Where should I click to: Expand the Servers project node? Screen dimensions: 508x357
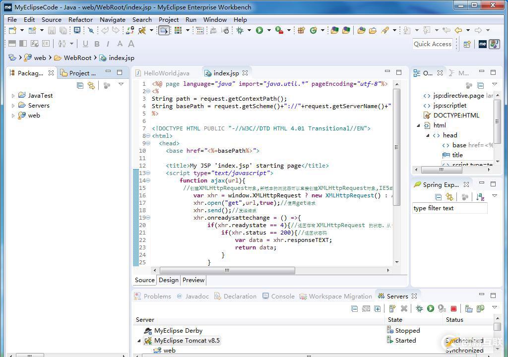point(13,106)
